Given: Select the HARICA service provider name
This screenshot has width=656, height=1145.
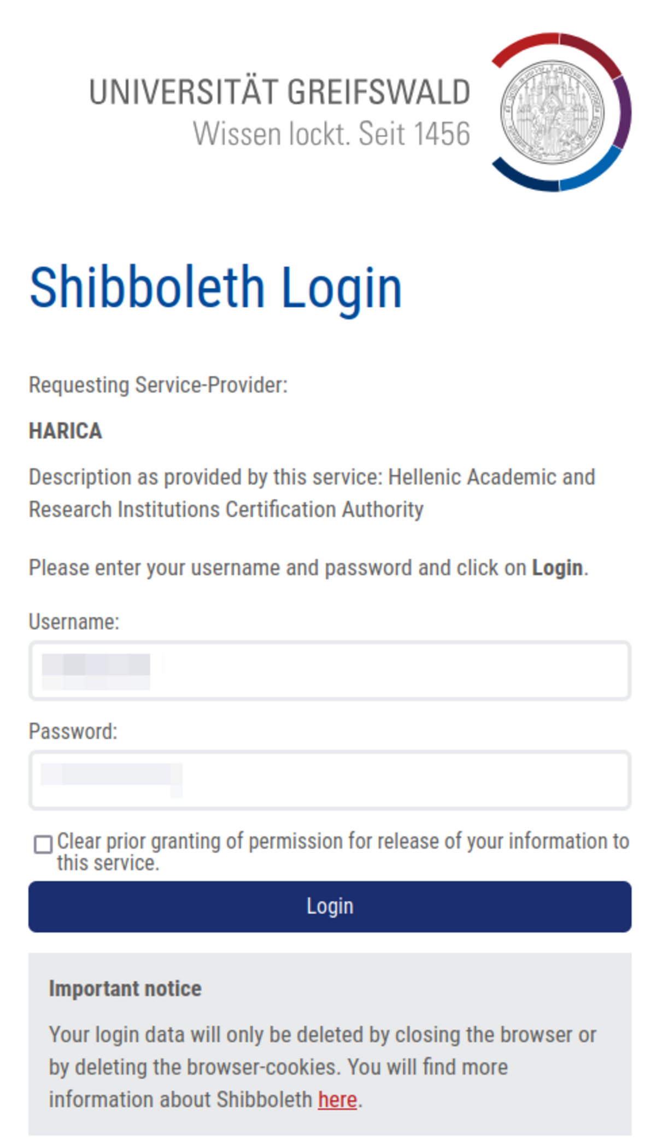Looking at the screenshot, I should point(65,431).
